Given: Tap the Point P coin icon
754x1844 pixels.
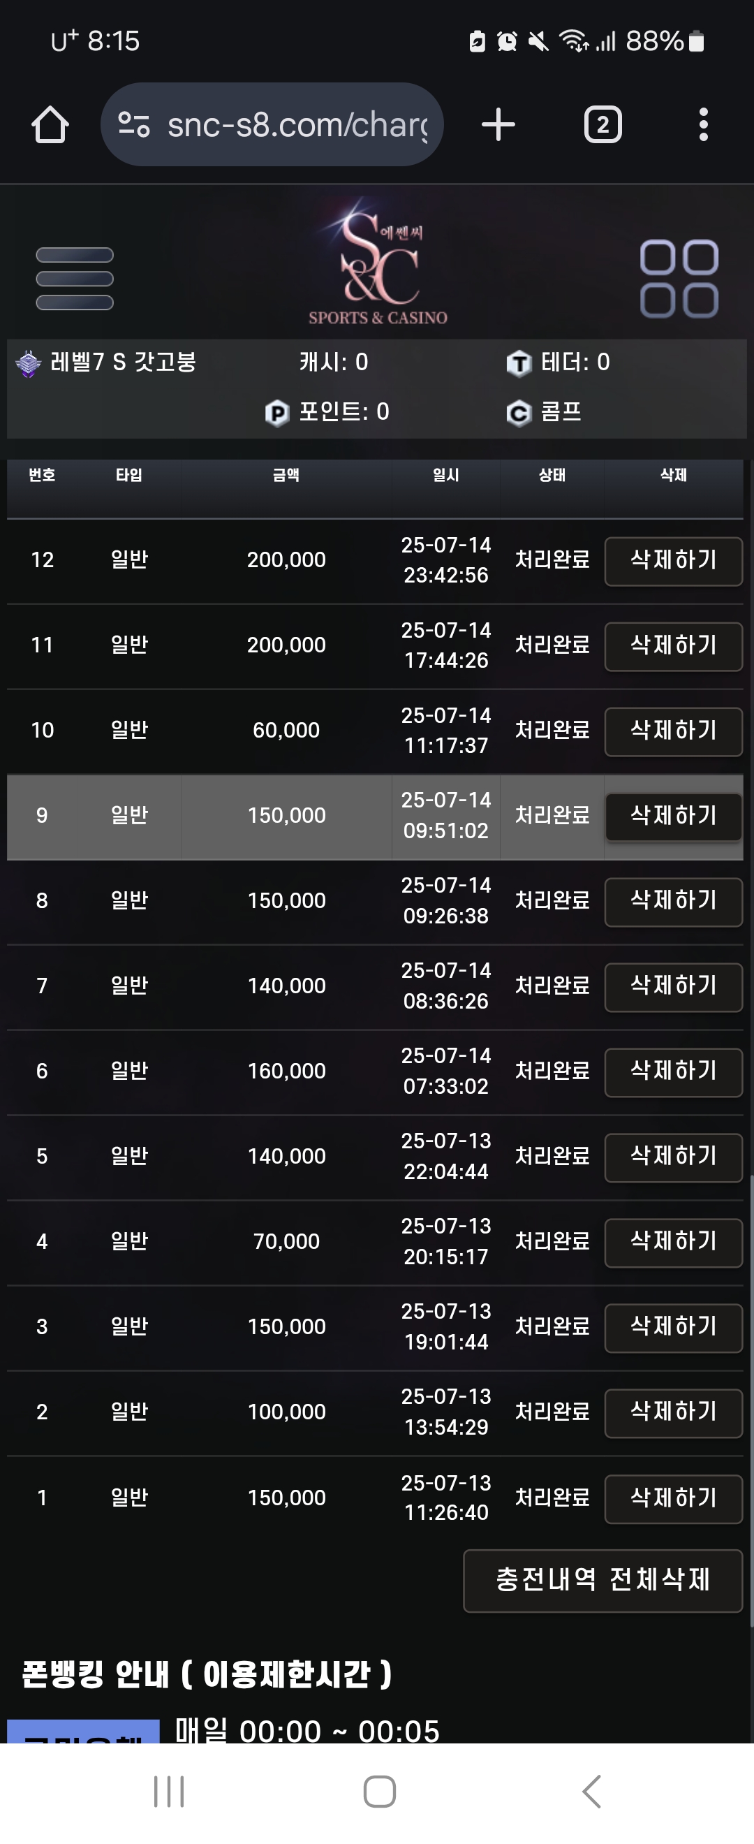Looking at the screenshot, I should pos(277,412).
